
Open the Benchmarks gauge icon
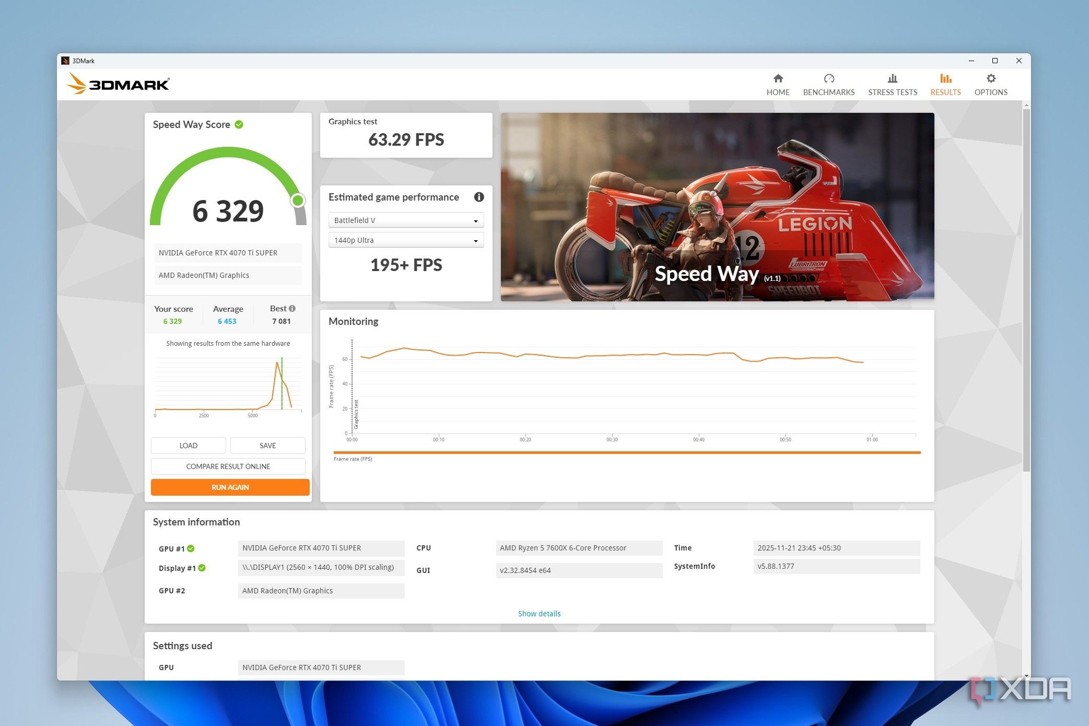pos(828,79)
